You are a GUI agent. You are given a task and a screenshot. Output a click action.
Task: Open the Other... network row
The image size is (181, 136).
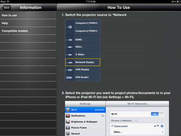pyautogui.click(x=137, y=132)
